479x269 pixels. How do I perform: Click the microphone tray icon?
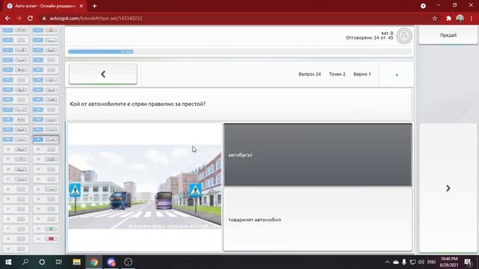(404, 262)
